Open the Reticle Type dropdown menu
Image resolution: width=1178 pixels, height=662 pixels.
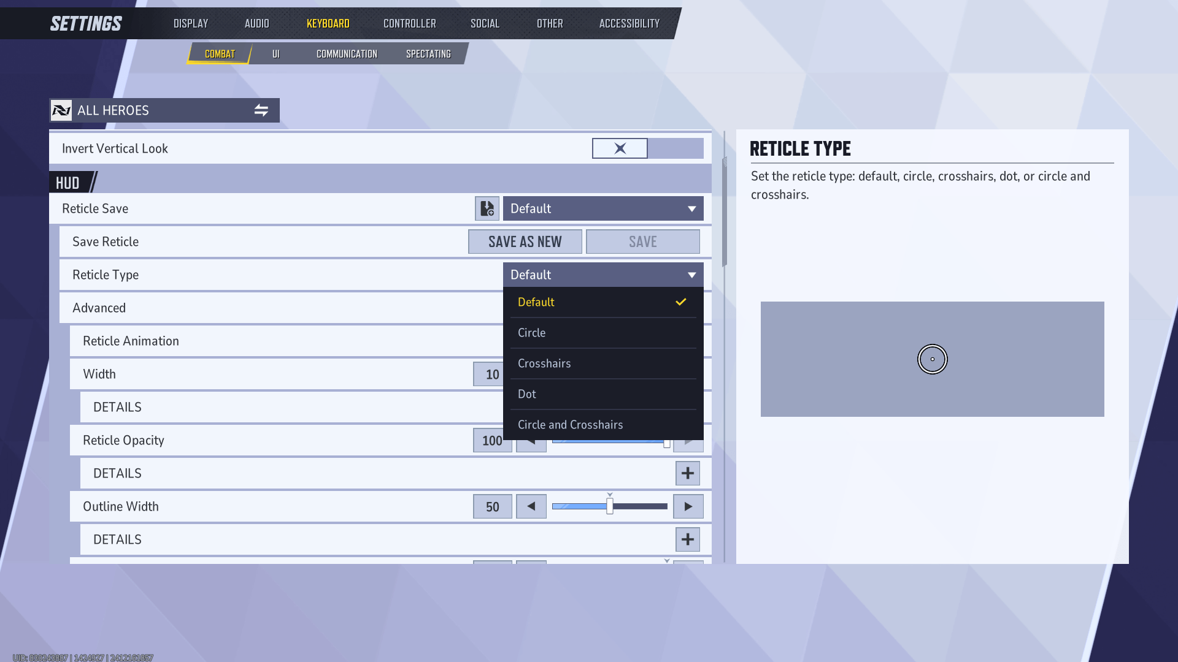click(602, 274)
